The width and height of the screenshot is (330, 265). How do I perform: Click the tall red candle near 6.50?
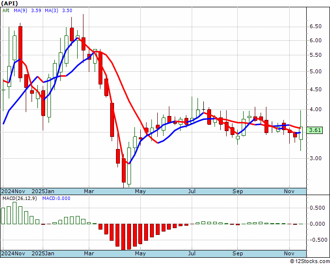click(20, 52)
